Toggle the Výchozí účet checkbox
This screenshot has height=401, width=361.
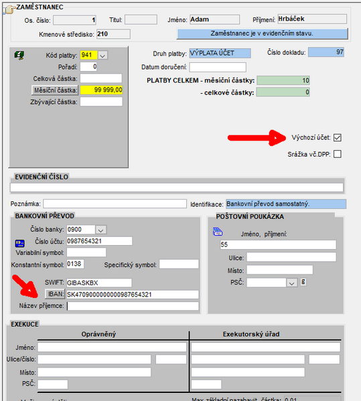[337, 138]
